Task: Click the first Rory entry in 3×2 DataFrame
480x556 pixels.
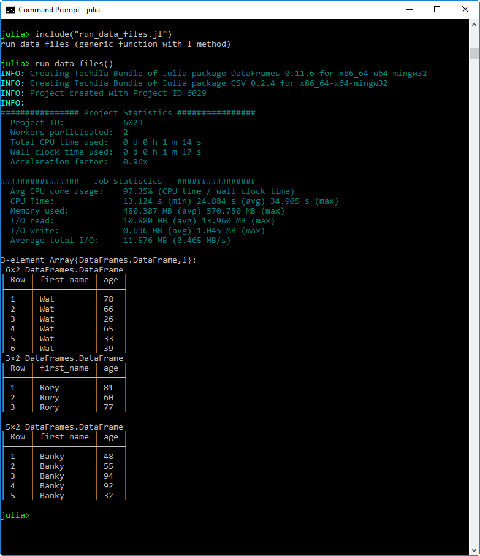Action: 49,387
